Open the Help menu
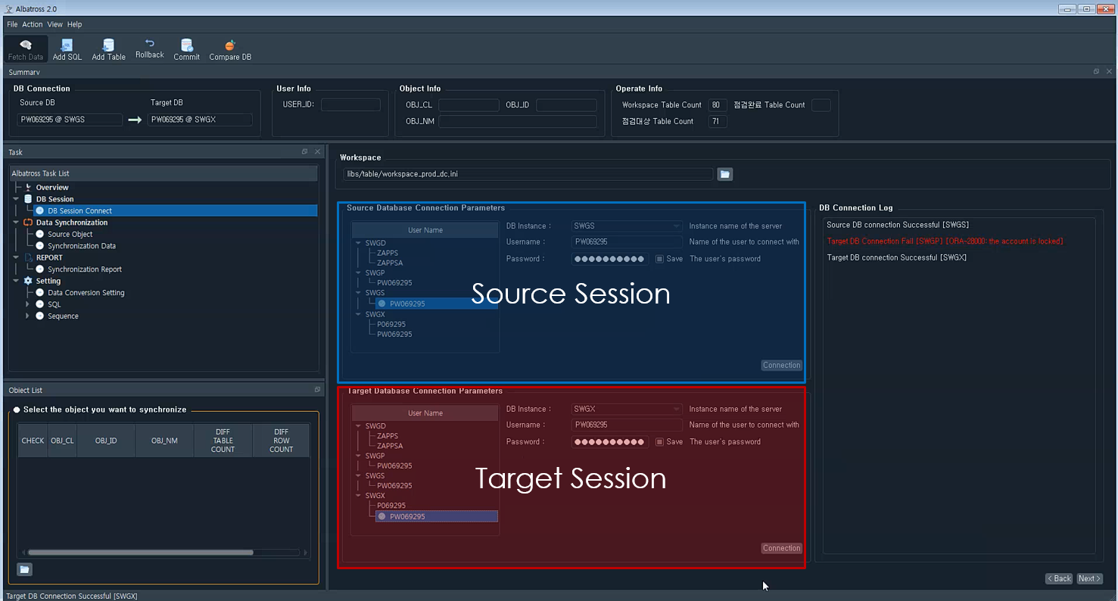The width and height of the screenshot is (1118, 601). pyautogui.click(x=74, y=24)
